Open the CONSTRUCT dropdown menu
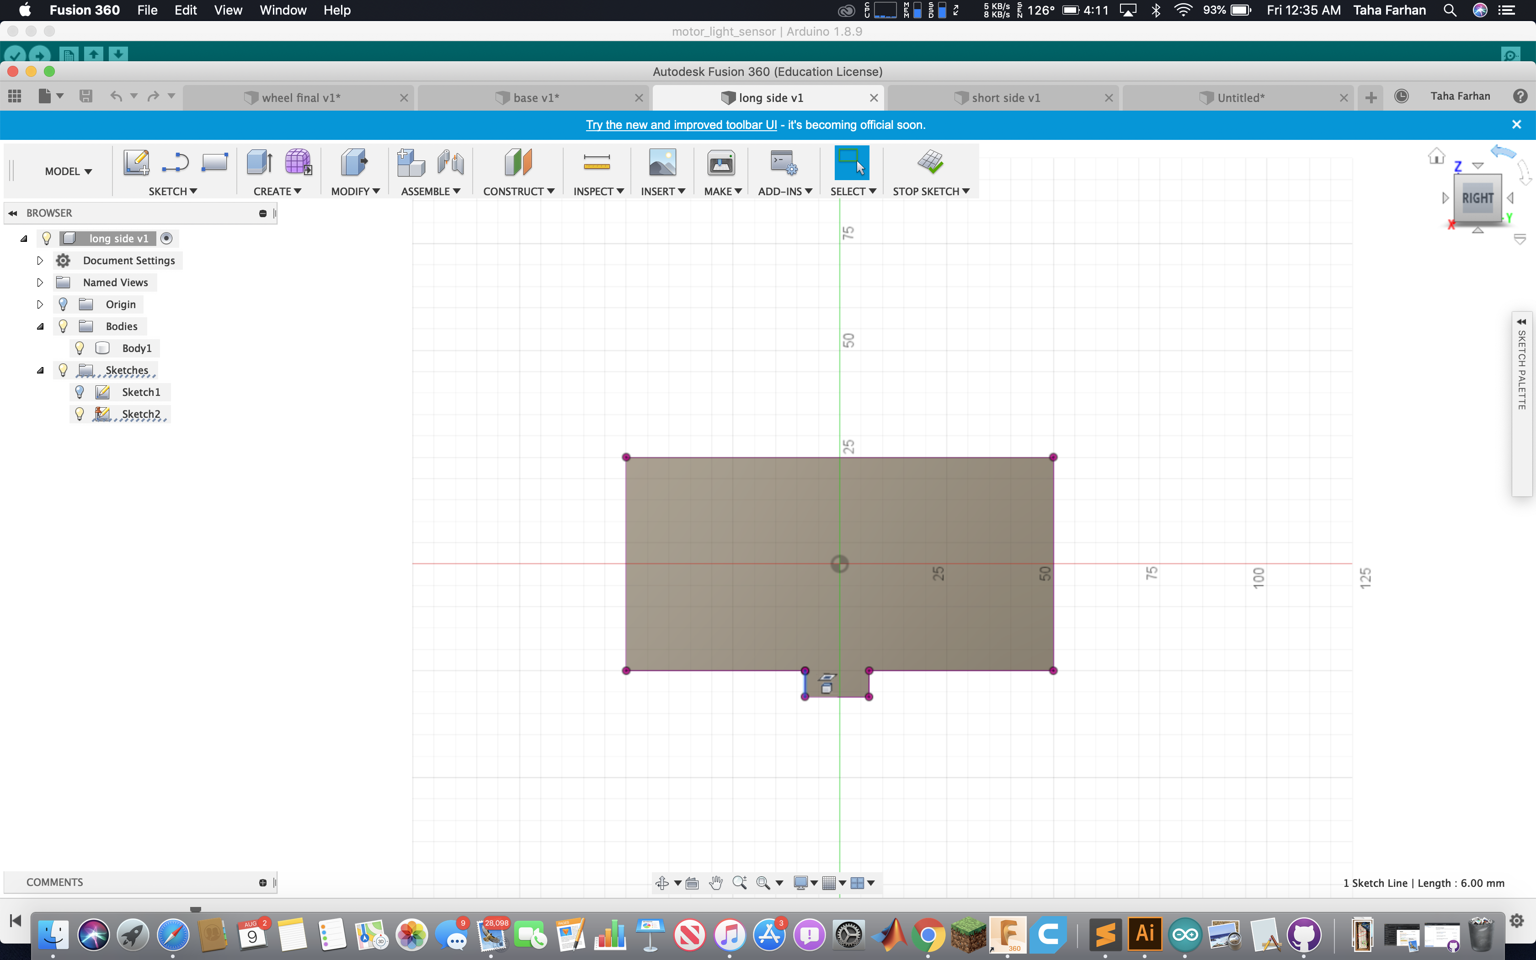1536x960 pixels. click(518, 191)
